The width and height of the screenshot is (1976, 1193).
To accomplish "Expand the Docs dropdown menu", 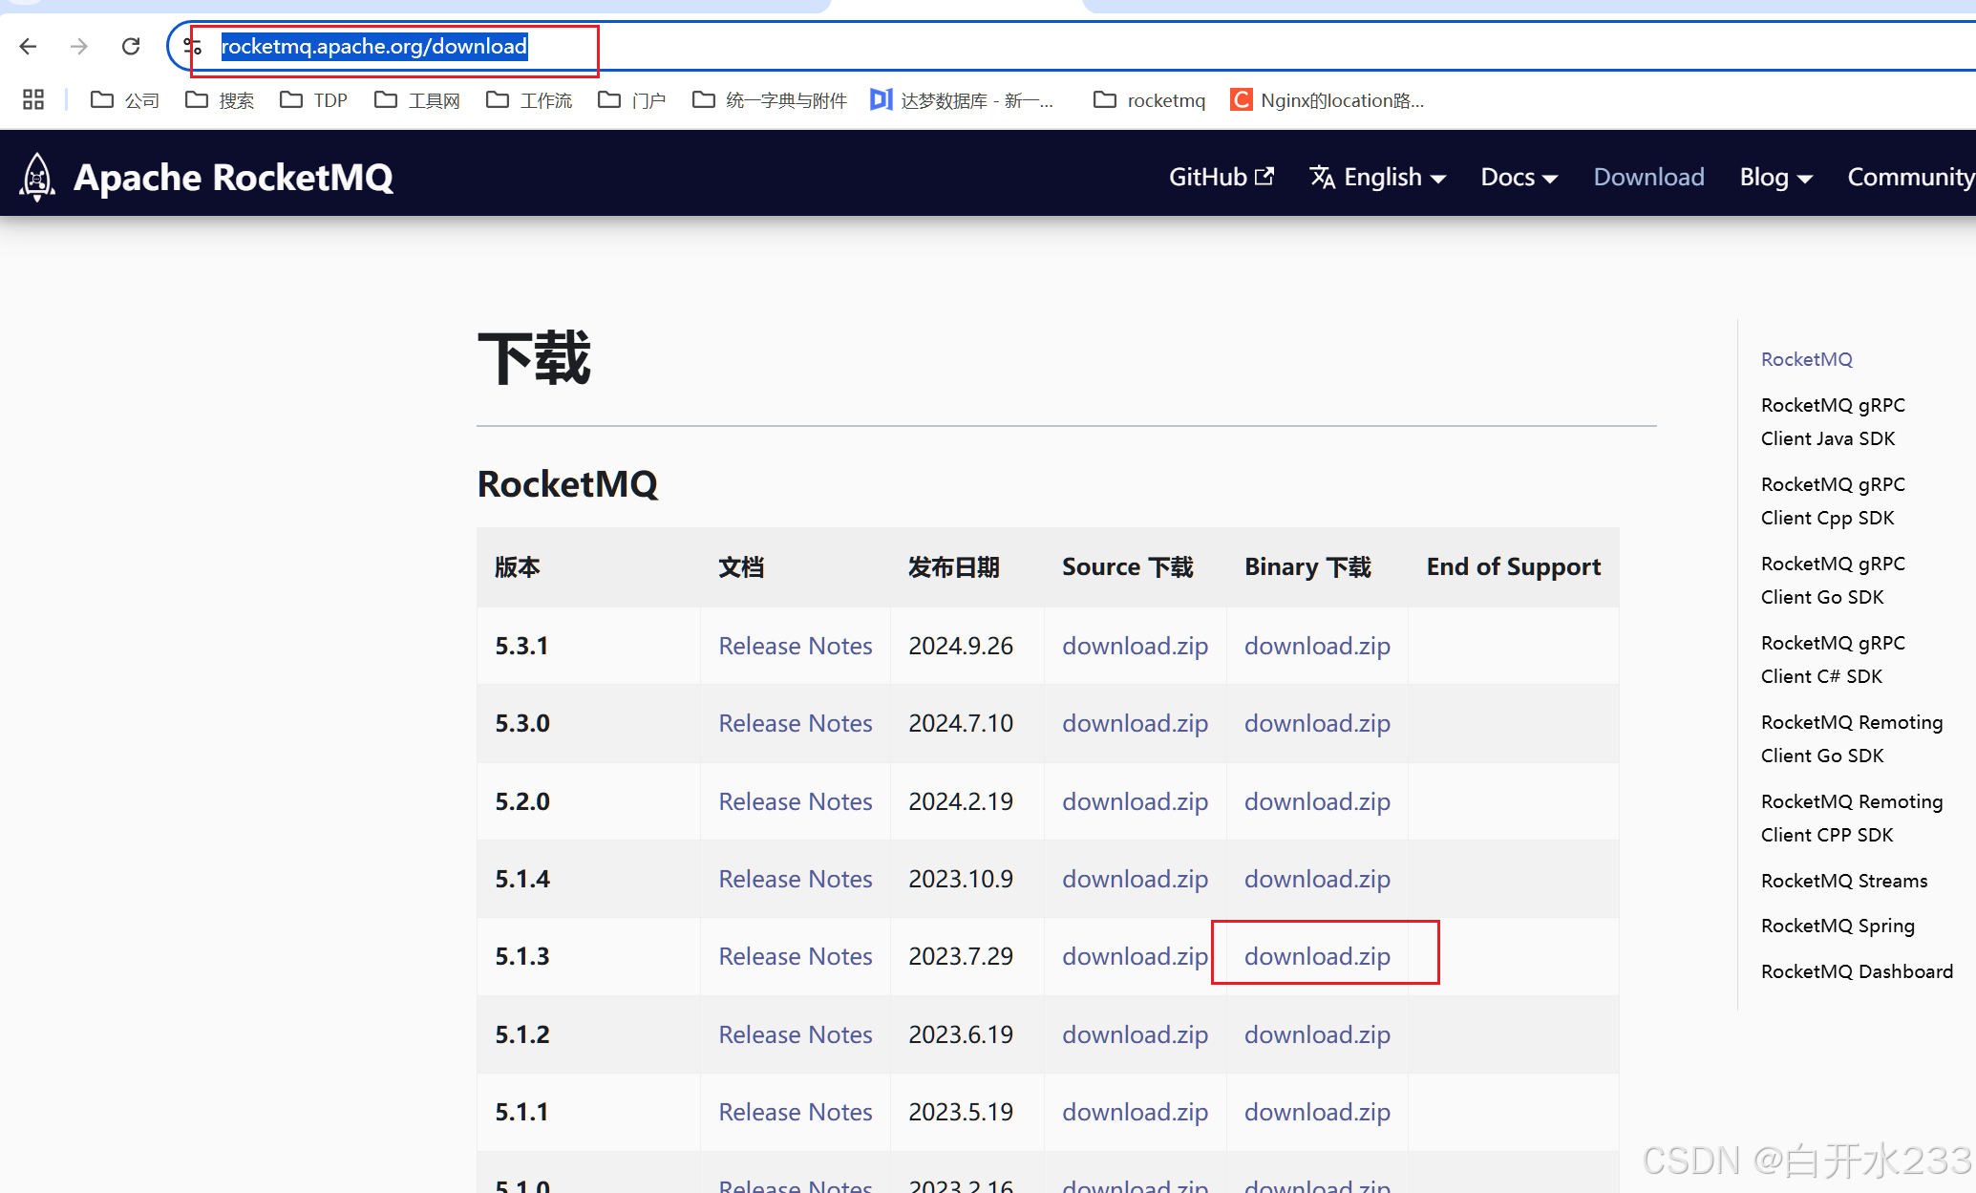I will coord(1519,177).
